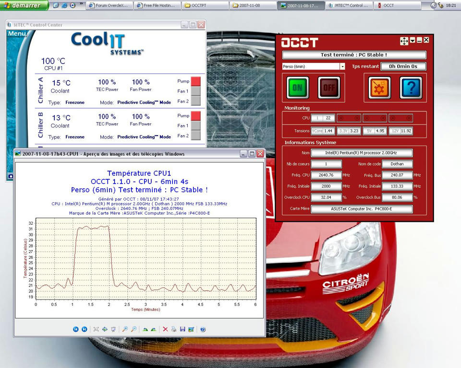This screenshot has width=461, height=368.
Task: Open picture viewer help icon
Action: point(203,329)
